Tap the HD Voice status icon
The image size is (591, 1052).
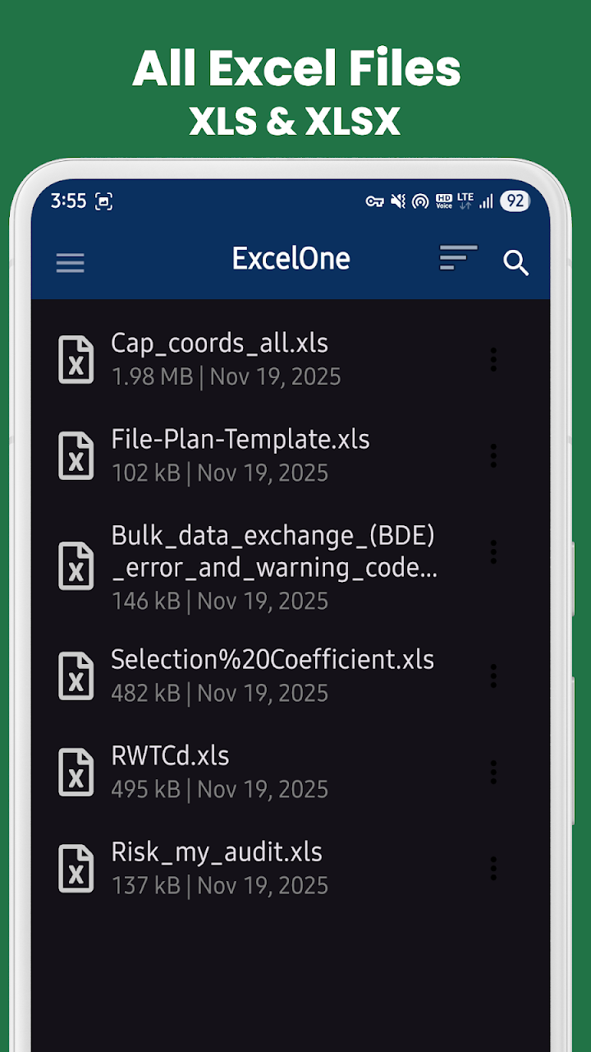[x=444, y=201]
